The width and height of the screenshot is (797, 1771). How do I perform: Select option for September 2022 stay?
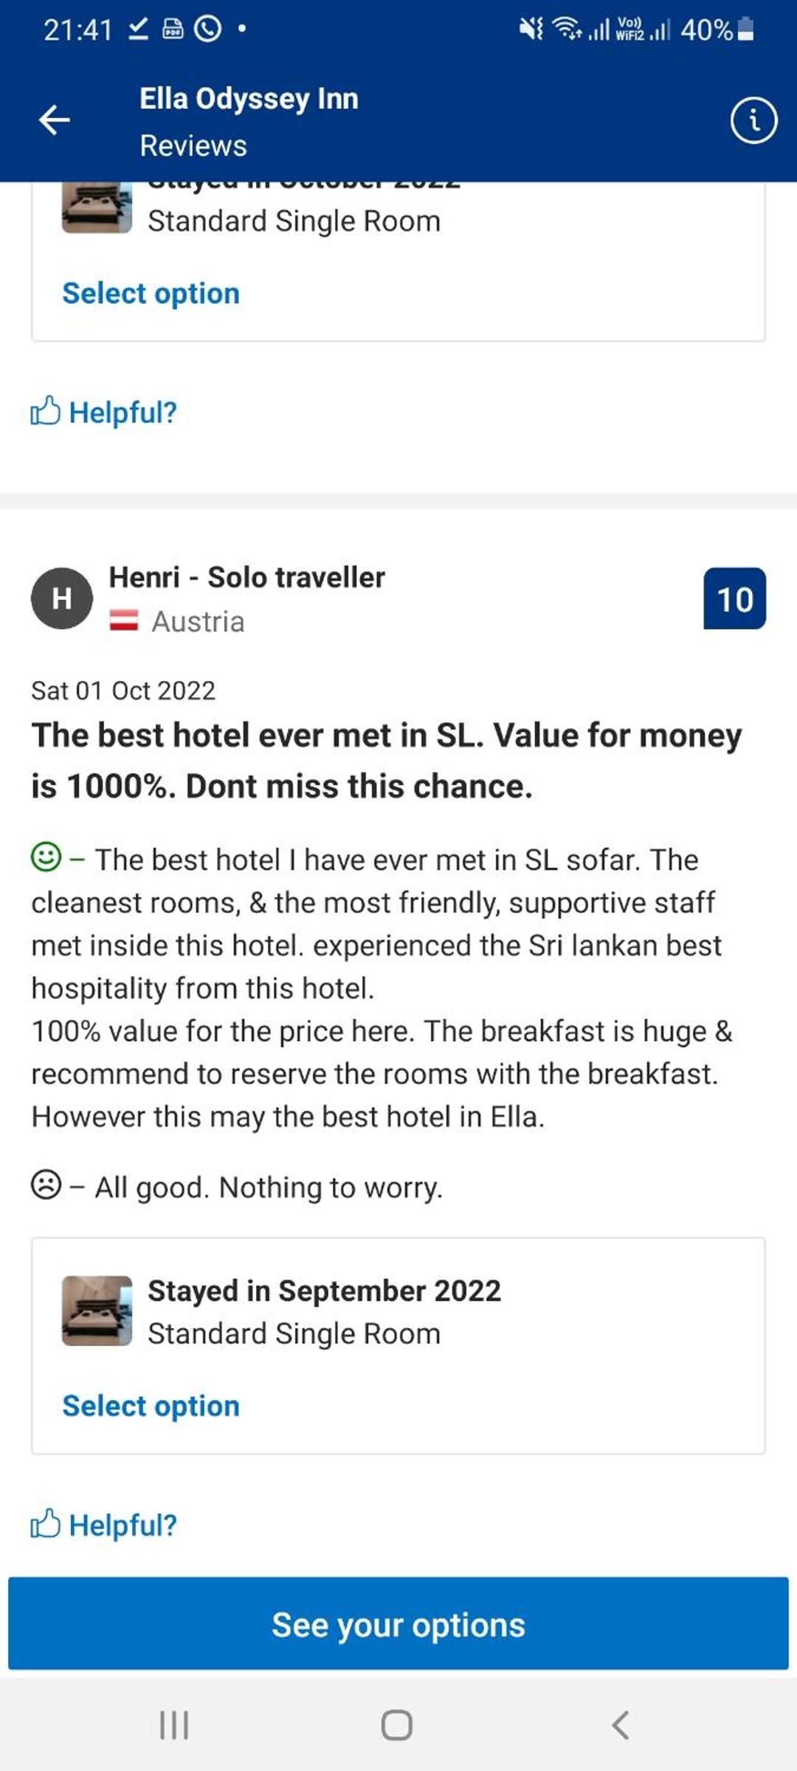(151, 1406)
